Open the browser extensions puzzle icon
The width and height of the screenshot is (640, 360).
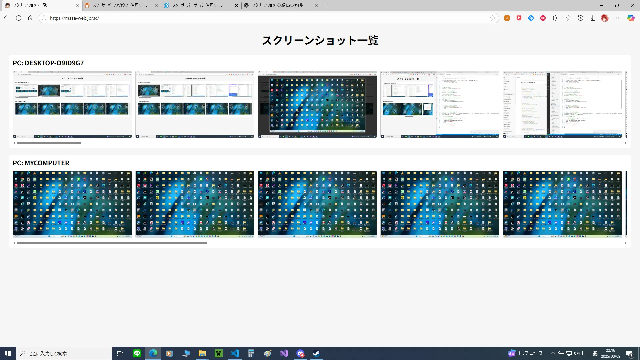[x=555, y=18]
